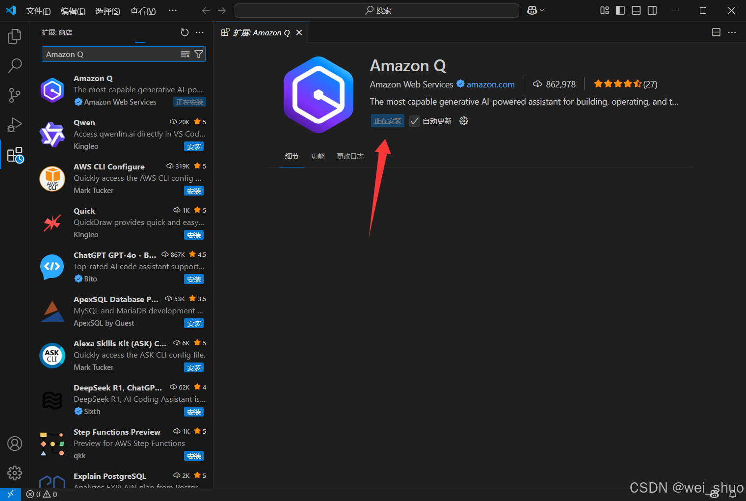The image size is (746, 501).
Task: Open the 查看(V) menu
Action: point(143,11)
